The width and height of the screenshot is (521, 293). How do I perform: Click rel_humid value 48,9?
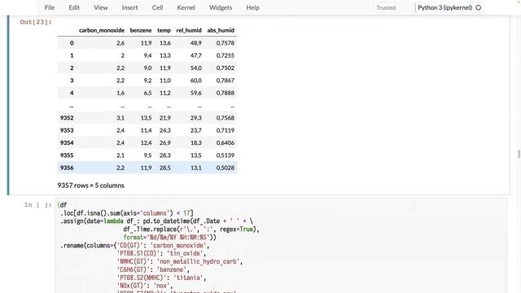click(x=196, y=43)
